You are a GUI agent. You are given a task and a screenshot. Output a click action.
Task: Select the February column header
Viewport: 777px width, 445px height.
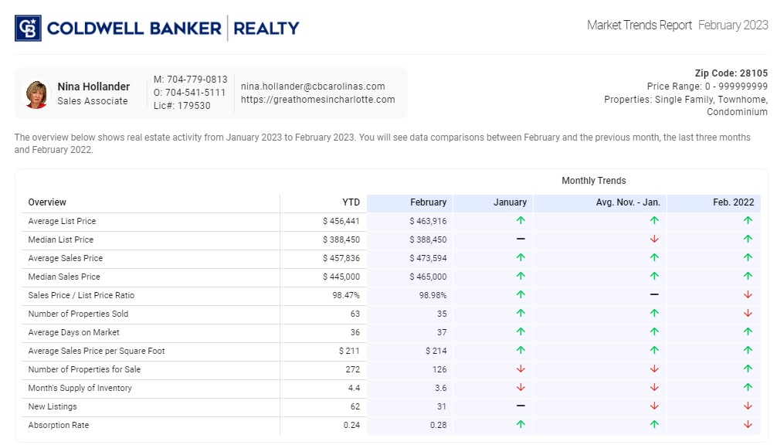pyautogui.click(x=429, y=202)
